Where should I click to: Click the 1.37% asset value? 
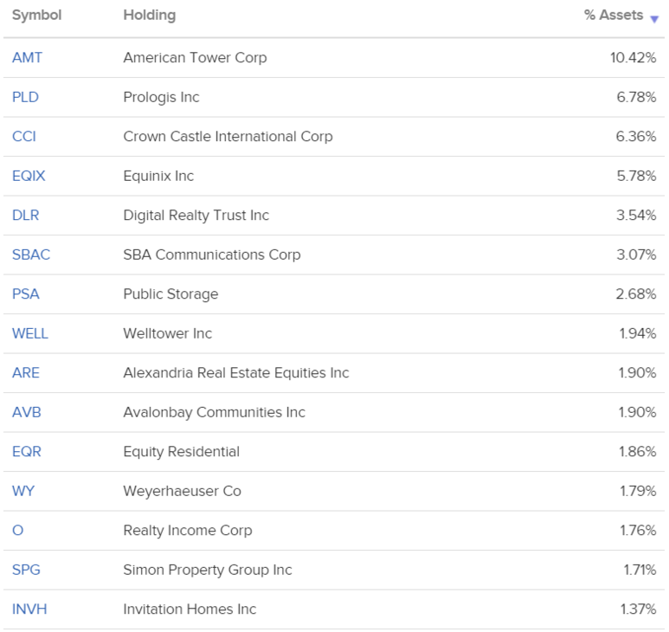point(639,609)
